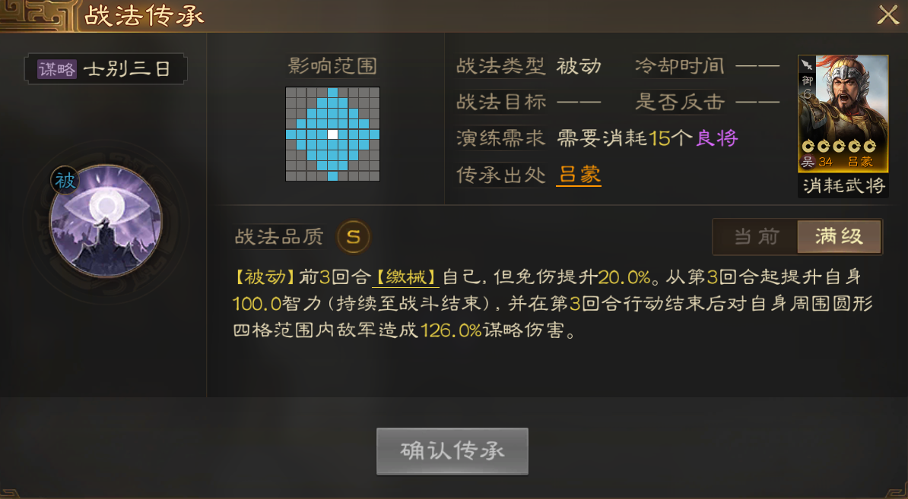Image resolution: width=908 pixels, height=499 pixels.
Task: Click the 消耗武将 label under portrait
Action: 843,185
